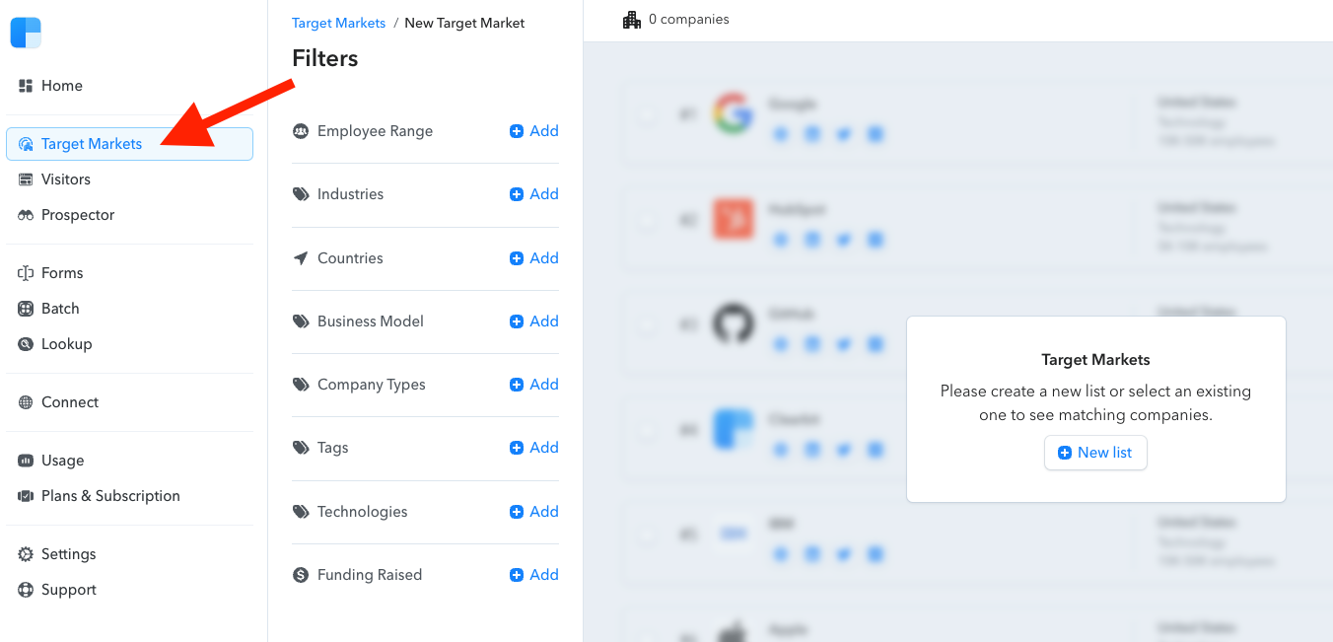Click the Filters heading
This screenshot has width=1333, height=642.
coord(325,58)
